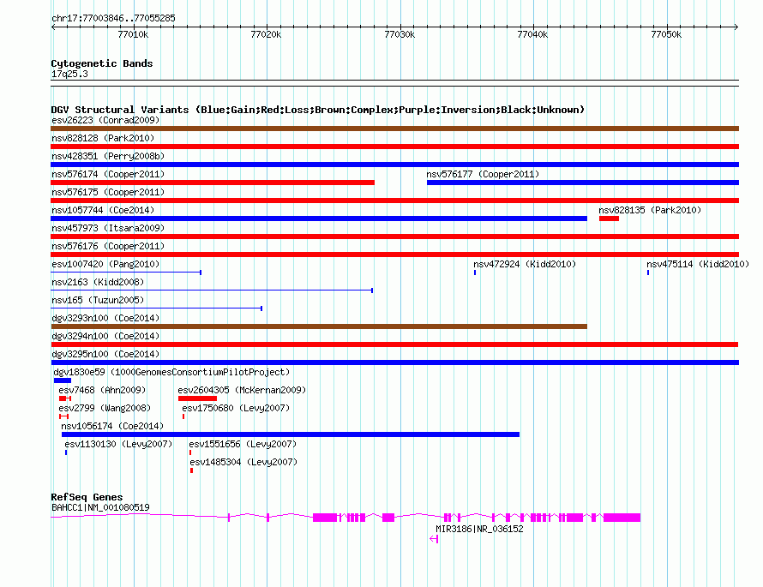Open the MIR3186|NR_036152 gene label

coord(479,529)
